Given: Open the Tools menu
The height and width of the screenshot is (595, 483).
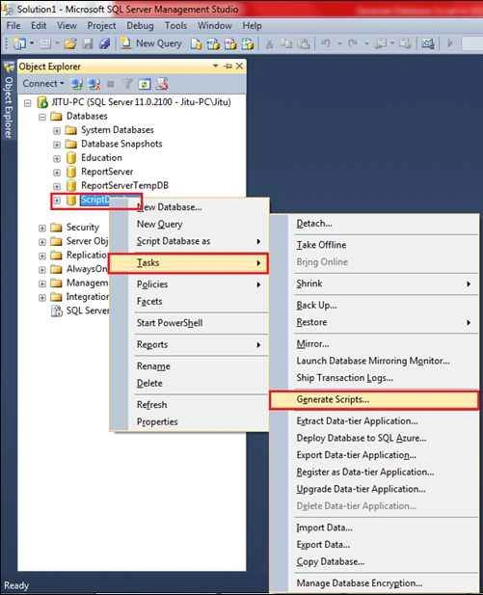Looking at the screenshot, I should click(175, 26).
